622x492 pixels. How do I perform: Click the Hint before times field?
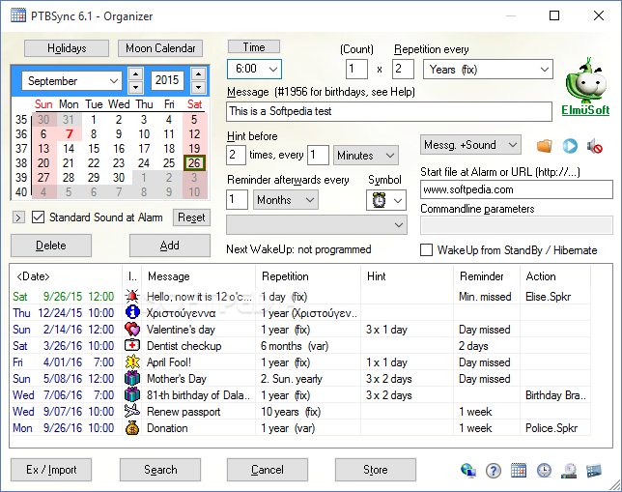click(x=236, y=155)
